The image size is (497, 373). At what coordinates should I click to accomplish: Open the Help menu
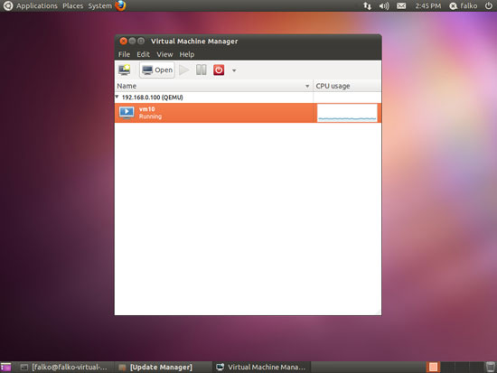(x=187, y=54)
